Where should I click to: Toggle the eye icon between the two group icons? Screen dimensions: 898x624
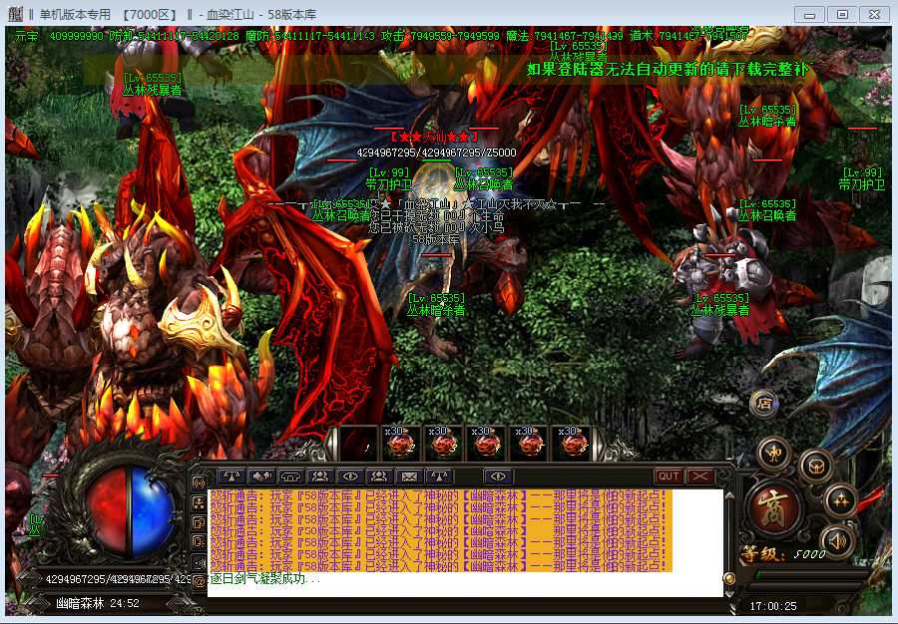click(350, 475)
